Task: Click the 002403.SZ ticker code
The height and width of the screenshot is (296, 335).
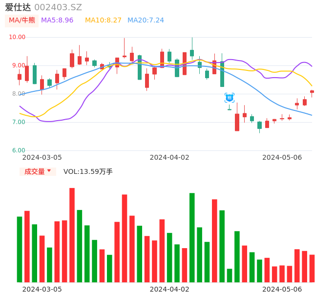Action: pyautogui.click(x=58, y=7)
